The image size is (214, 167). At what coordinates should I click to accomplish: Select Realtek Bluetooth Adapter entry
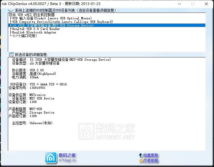pyautogui.click(x=34, y=32)
